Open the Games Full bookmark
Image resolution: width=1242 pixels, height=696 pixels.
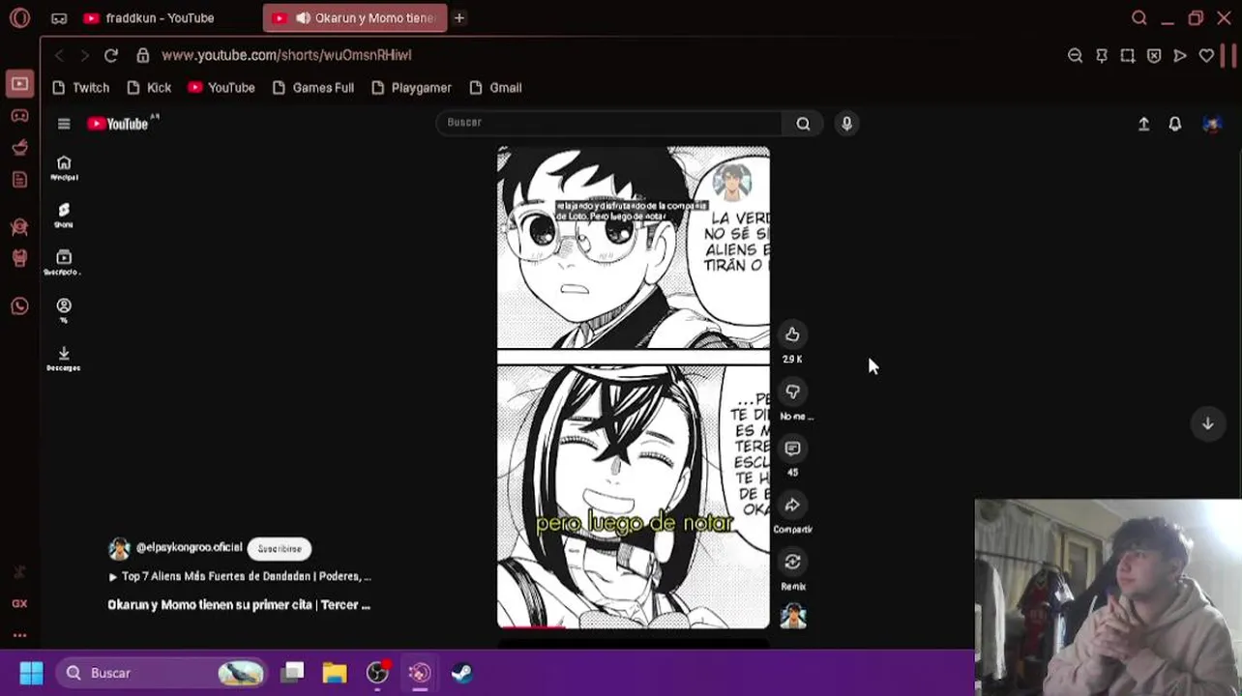(312, 88)
